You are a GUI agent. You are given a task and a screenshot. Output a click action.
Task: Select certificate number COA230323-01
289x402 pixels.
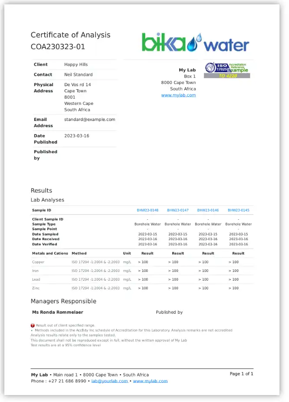(x=58, y=47)
